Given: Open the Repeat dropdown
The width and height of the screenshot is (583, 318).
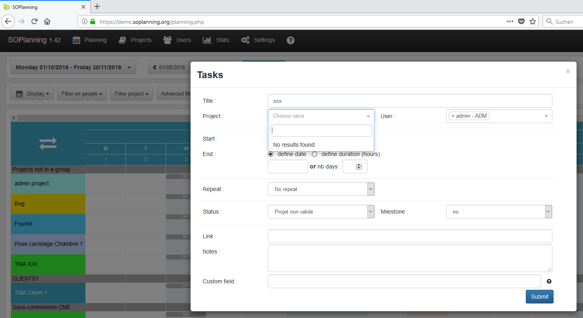Looking at the screenshot, I should [x=321, y=189].
